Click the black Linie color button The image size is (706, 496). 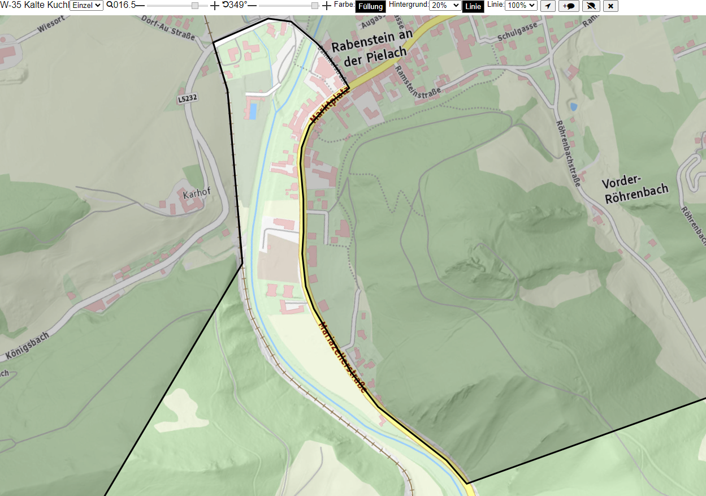click(x=473, y=7)
